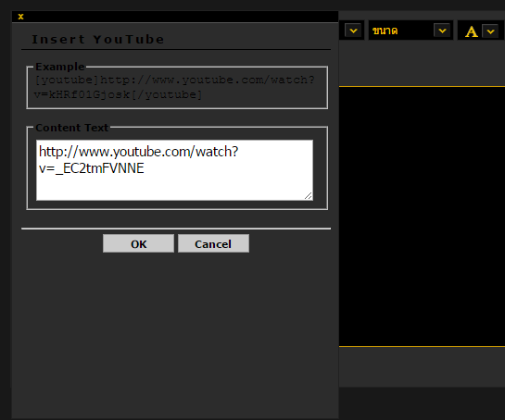The height and width of the screenshot is (420, 505).
Task: Confirm the YouTube link with OK
Action: pyautogui.click(x=138, y=243)
